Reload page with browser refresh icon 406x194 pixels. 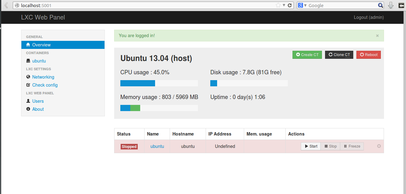click(290, 5)
